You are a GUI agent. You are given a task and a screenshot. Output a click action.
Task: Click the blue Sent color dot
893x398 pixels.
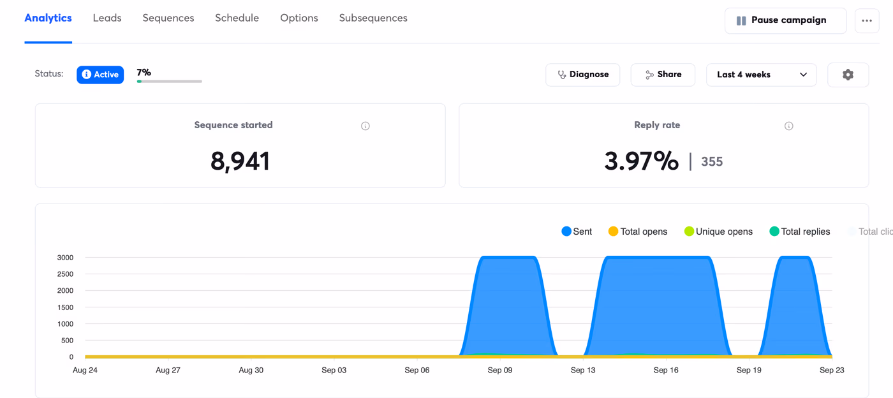[x=566, y=232]
